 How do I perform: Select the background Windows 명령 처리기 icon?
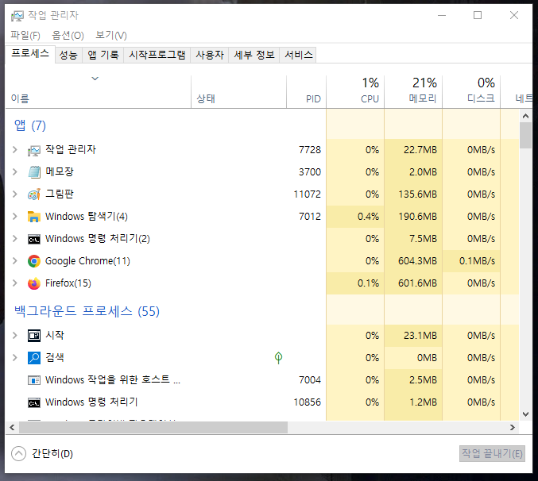coord(34,402)
